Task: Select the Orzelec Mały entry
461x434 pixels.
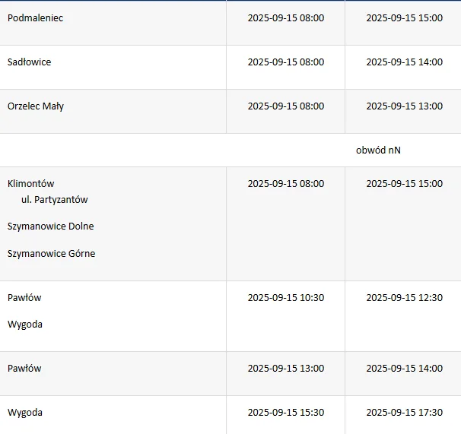Action: pos(36,106)
